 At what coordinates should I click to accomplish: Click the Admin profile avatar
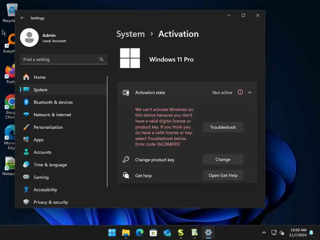coord(29,37)
